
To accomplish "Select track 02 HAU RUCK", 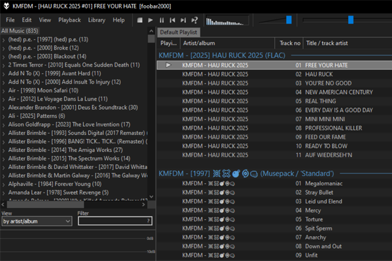I will point(274,74).
